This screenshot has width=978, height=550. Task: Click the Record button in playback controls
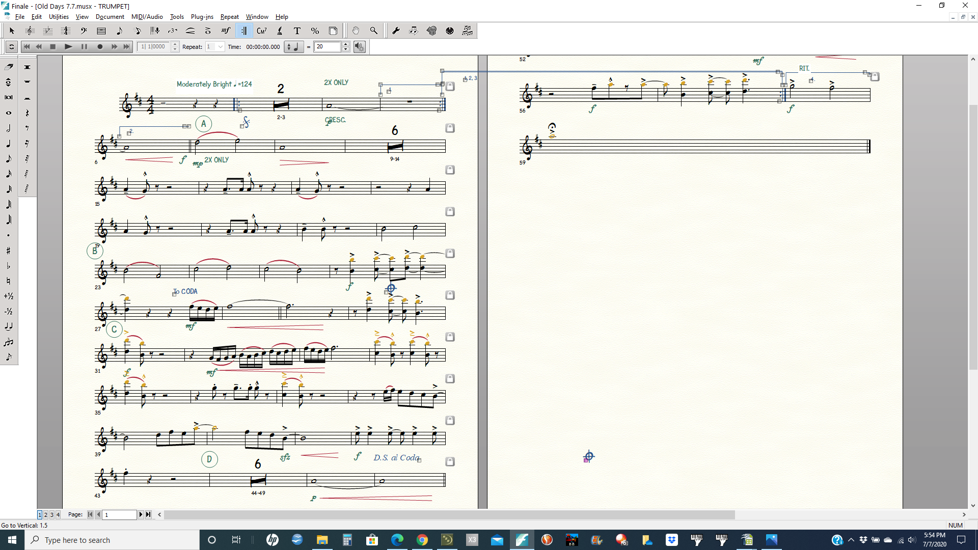(100, 47)
